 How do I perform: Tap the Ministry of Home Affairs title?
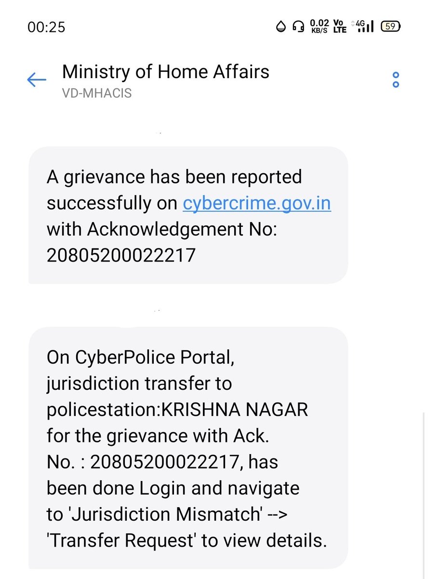point(166,72)
